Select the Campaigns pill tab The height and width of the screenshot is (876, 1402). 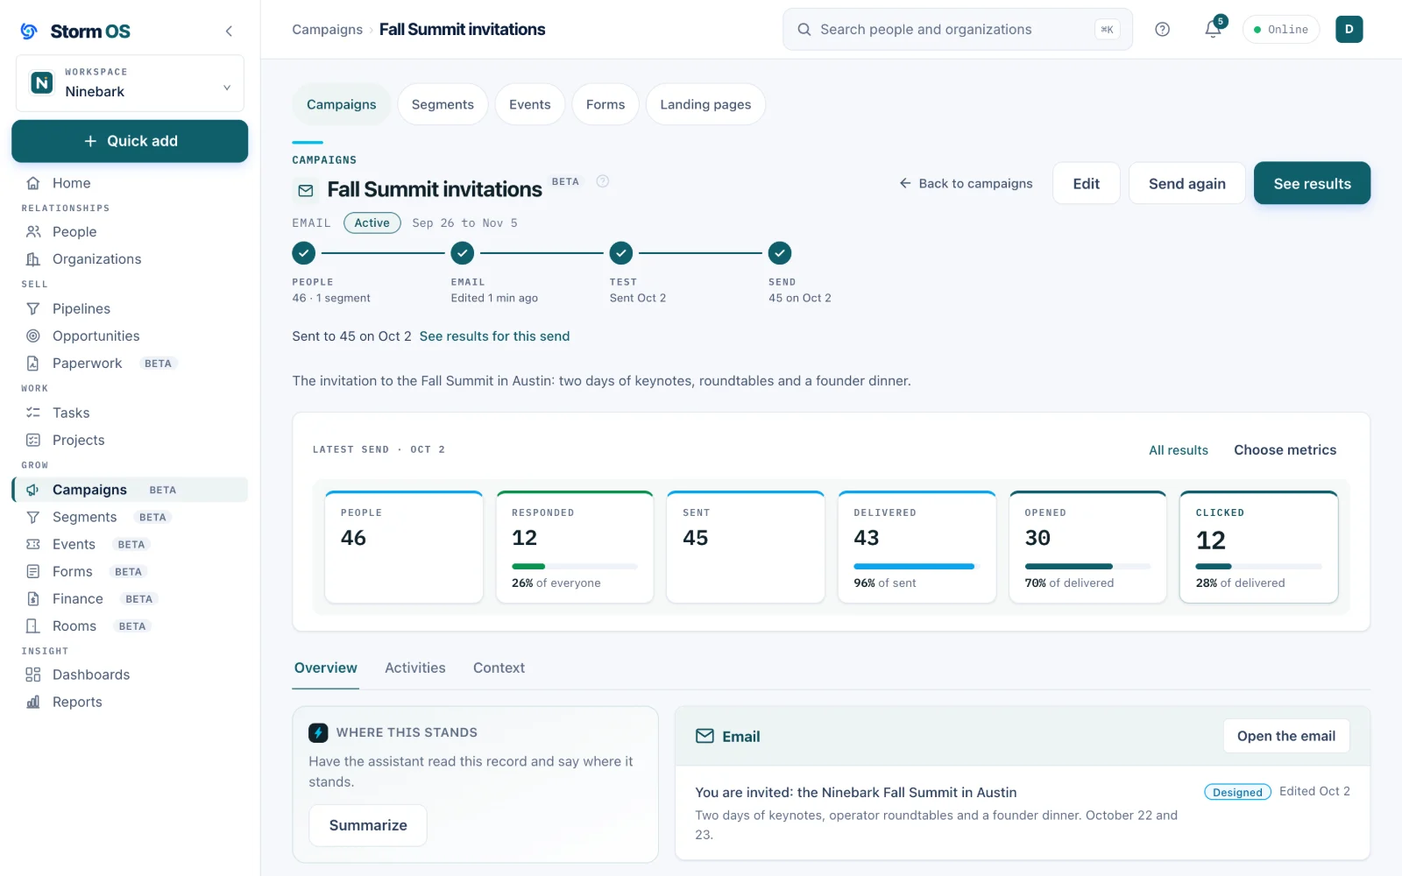pyautogui.click(x=342, y=104)
